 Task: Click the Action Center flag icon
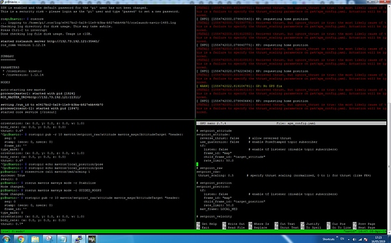[x=366, y=240]
